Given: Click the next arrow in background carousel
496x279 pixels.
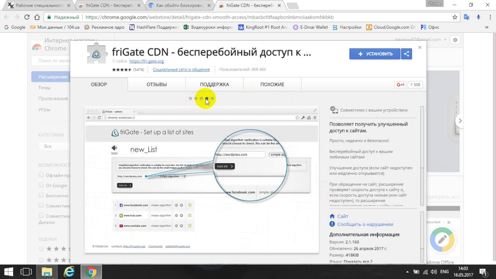Looking at the screenshot, I should (460, 121).
